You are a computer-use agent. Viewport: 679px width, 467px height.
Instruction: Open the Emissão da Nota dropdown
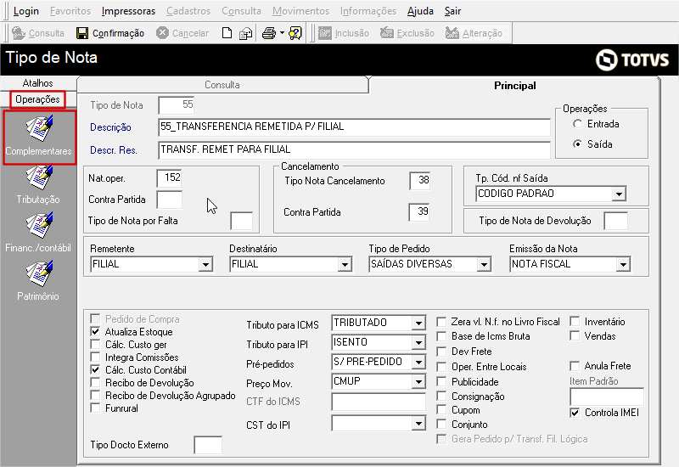(623, 264)
